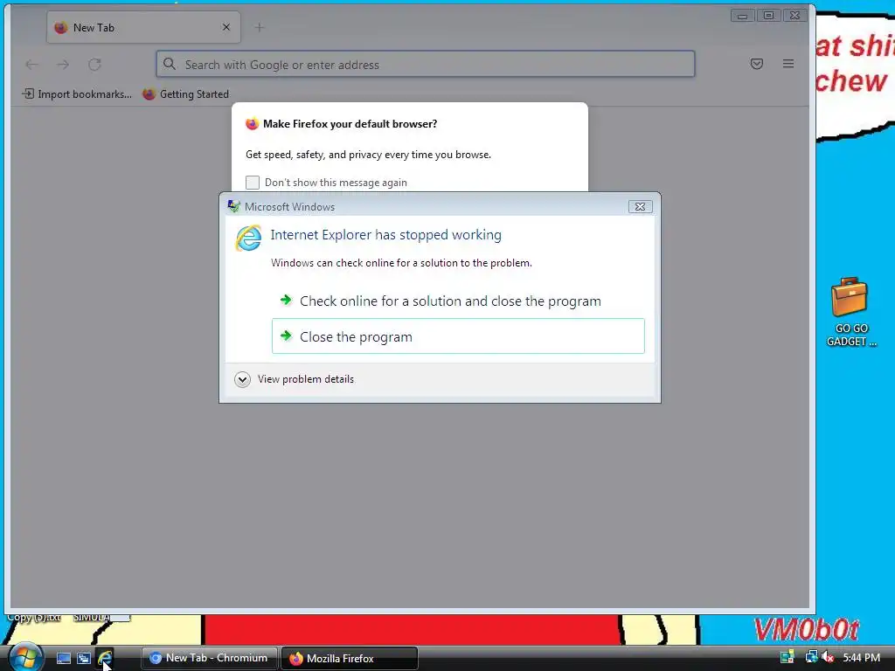Go forward using Firefox forward arrow

pyautogui.click(x=63, y=65)
